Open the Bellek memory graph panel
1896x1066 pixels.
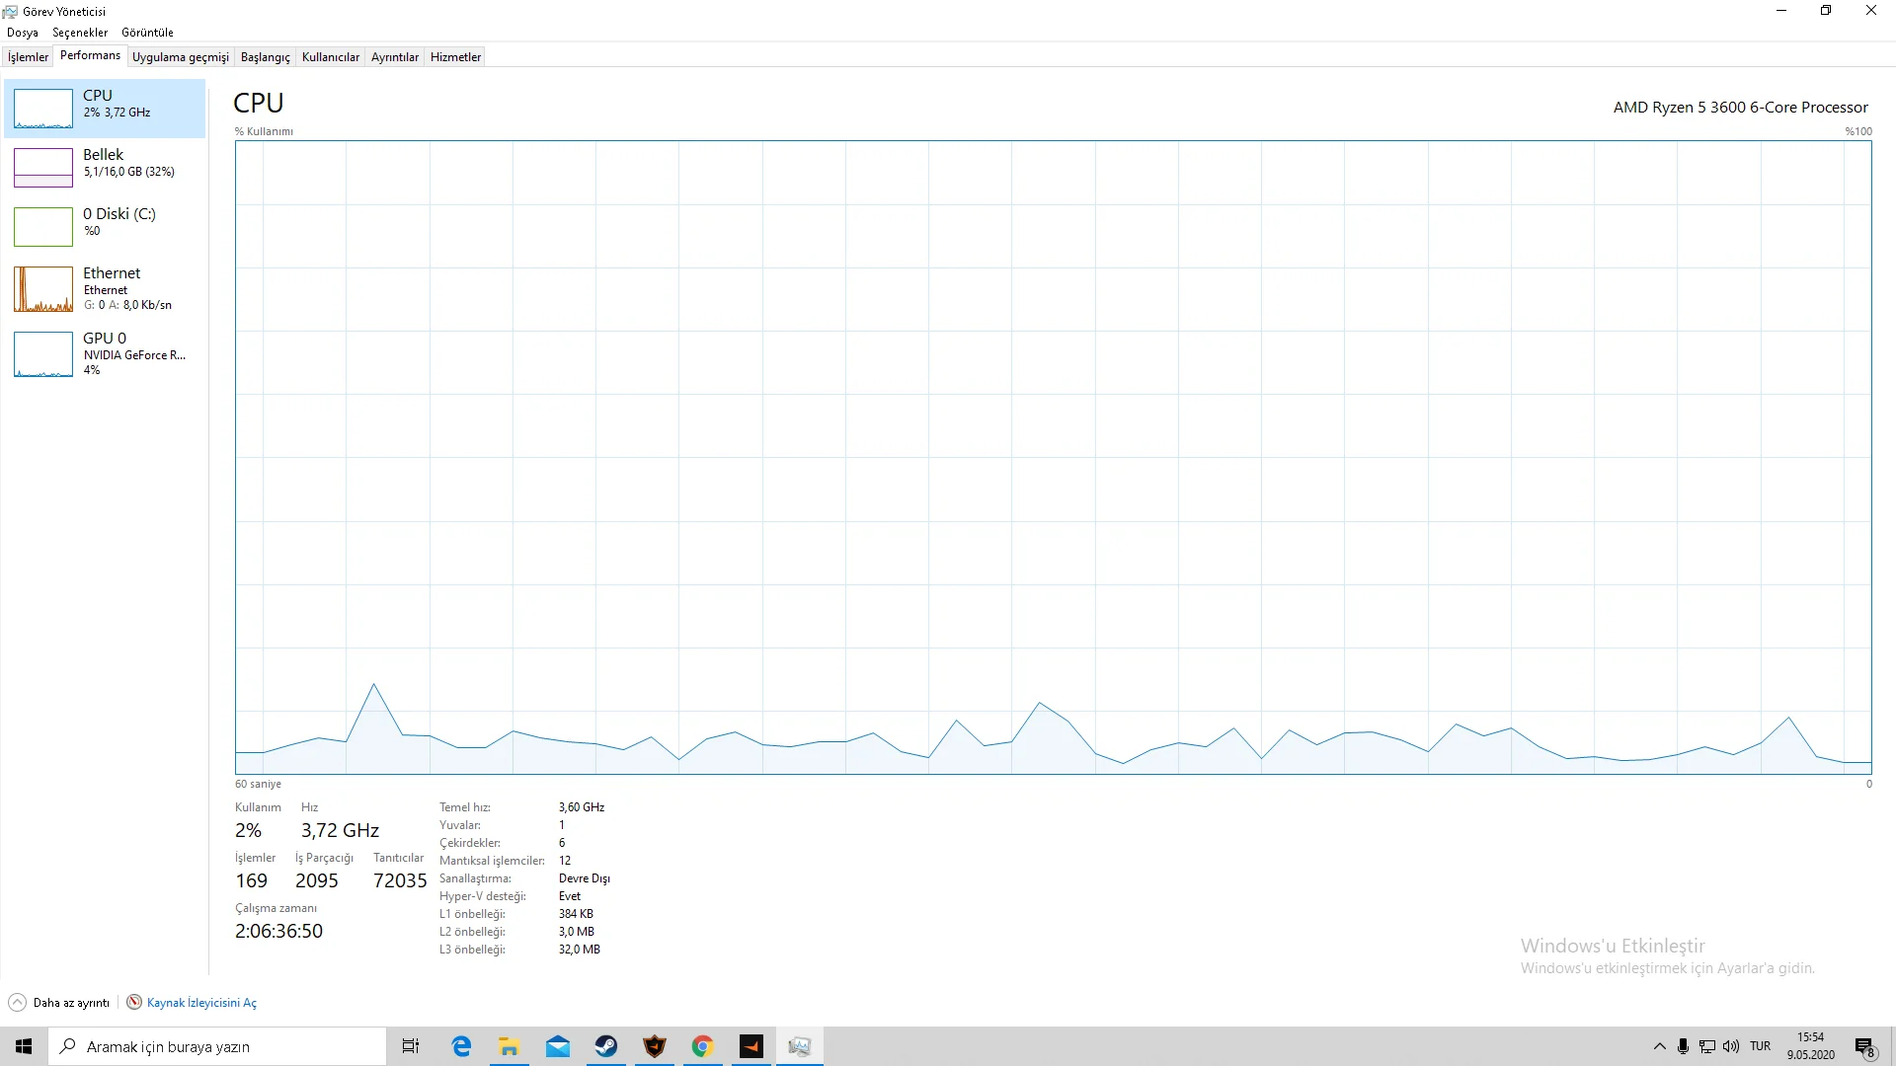click(x=43, y=168)
